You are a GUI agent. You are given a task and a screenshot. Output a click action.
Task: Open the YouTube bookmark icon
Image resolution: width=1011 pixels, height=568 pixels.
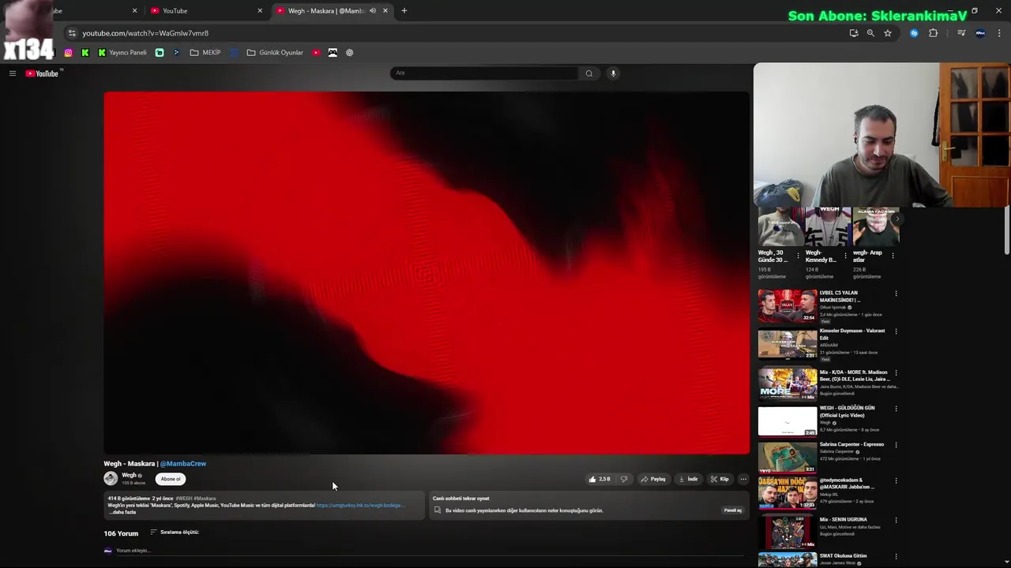pyautogui.click(x=316, y=53)
